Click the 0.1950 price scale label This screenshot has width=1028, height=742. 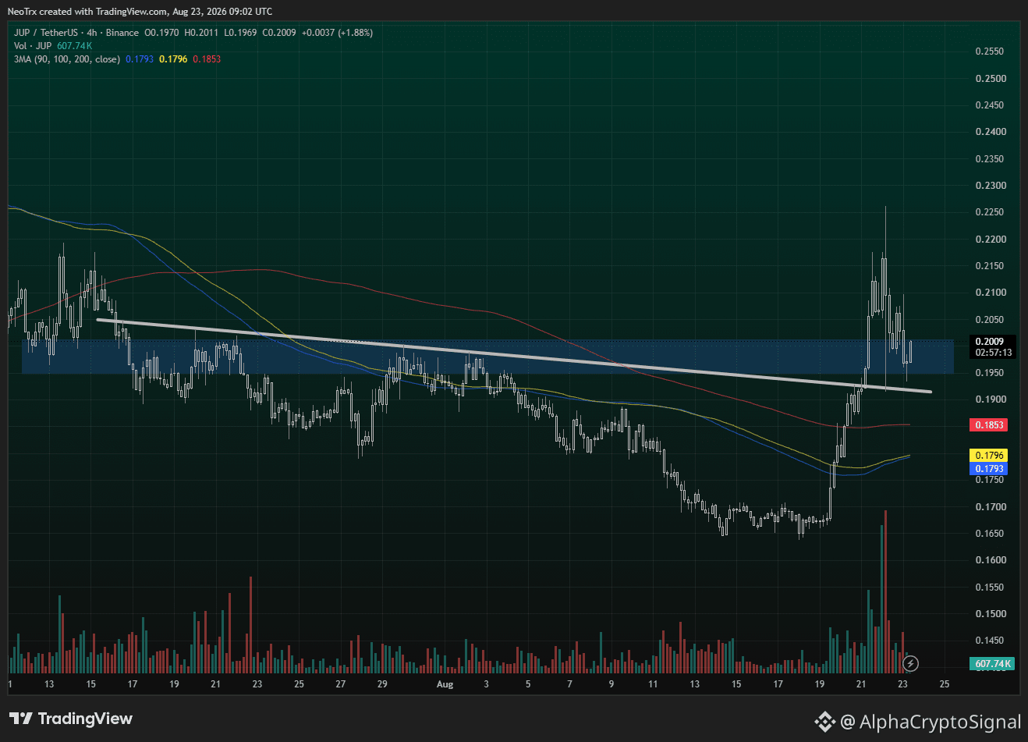[x=990, y=373]
